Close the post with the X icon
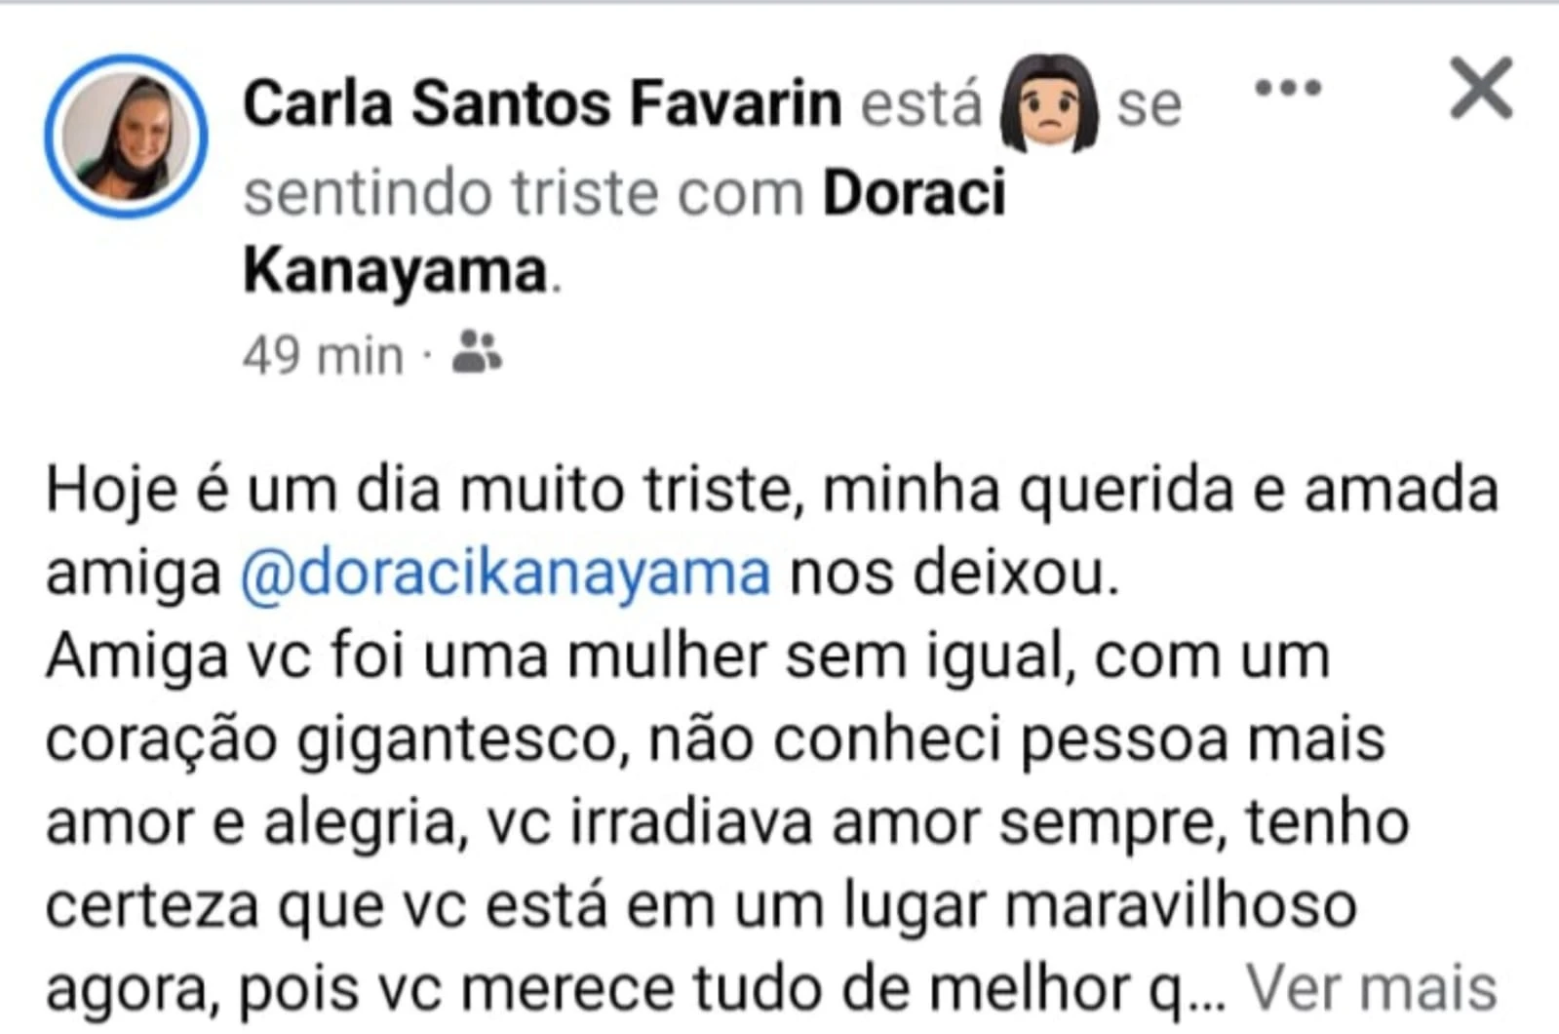 (x=1481, y=89)
